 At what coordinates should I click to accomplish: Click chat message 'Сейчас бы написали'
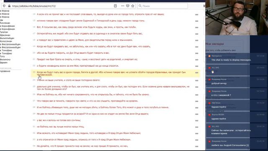tap(231, 132)
